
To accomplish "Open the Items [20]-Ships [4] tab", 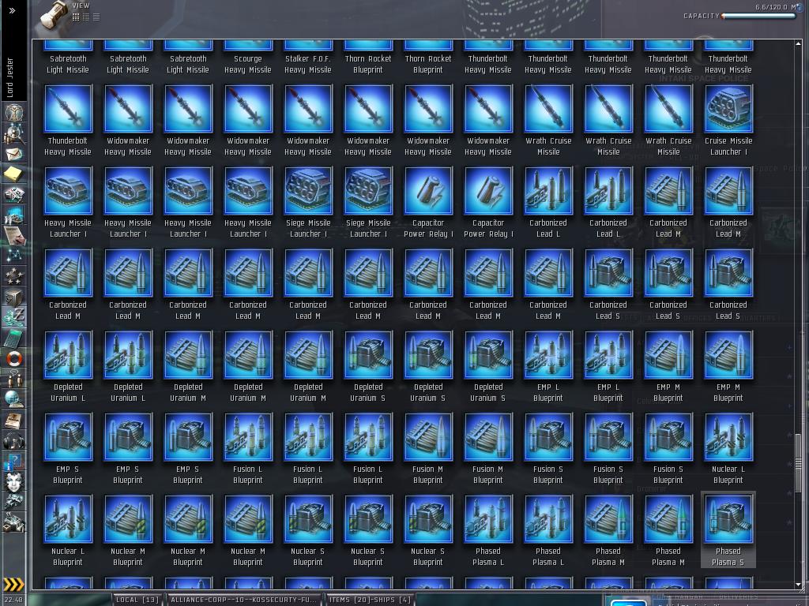I will point(370,600).
